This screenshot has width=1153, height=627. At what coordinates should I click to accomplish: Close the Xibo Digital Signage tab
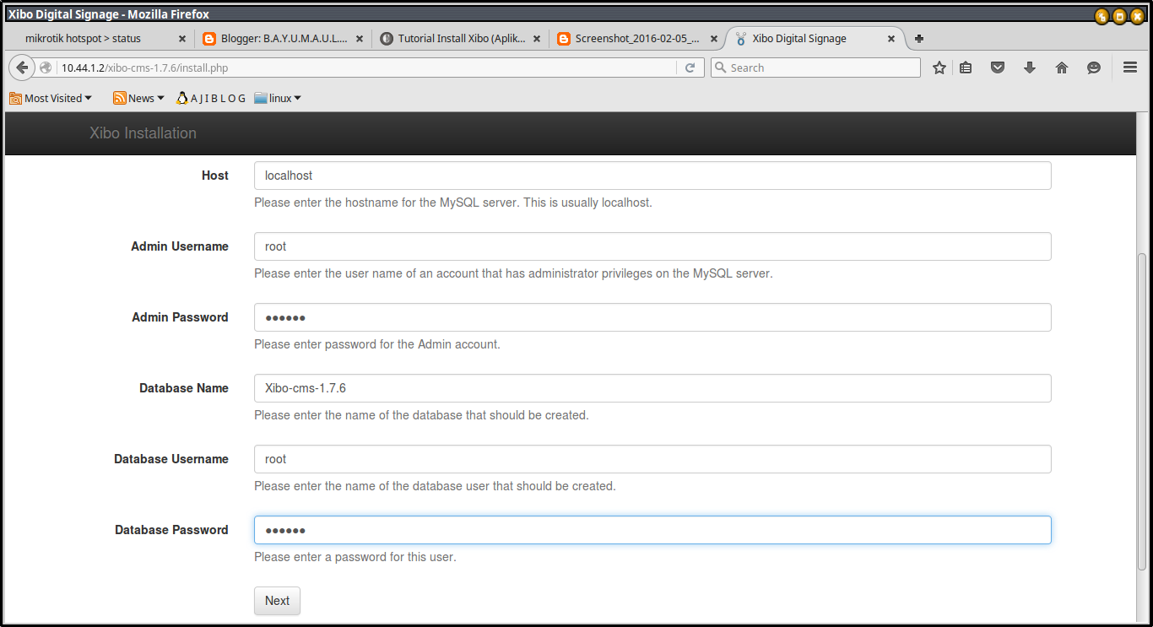pyautogui.click(x=891, y=39)
